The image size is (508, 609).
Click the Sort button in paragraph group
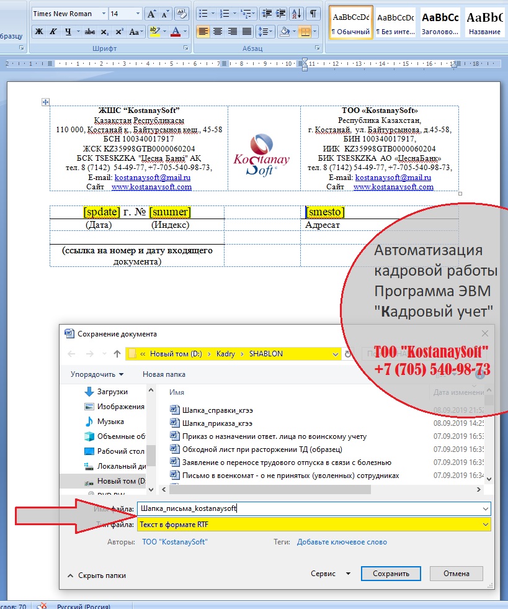pyautogui.click(x=296, y=14)
